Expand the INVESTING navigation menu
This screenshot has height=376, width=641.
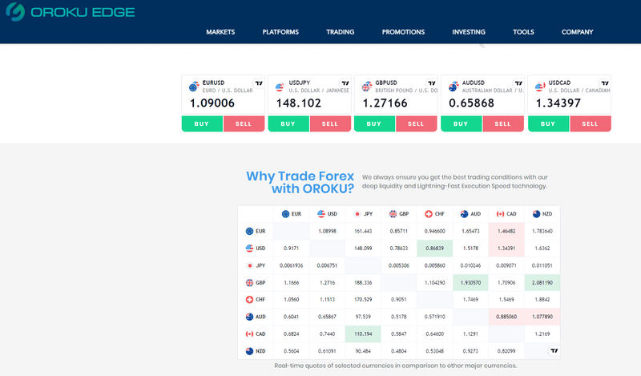(x=469, y=32)
